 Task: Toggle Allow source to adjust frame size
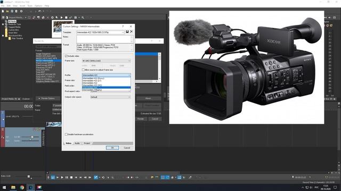[x=83, y=70]
